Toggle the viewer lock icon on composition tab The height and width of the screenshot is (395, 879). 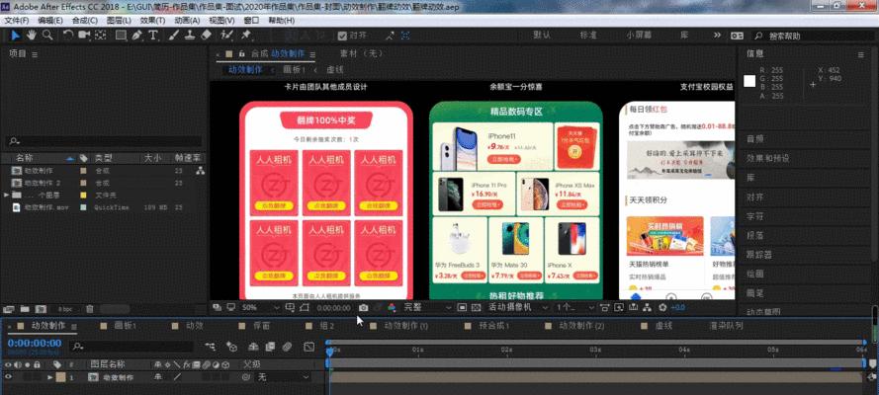click(241, 54)
